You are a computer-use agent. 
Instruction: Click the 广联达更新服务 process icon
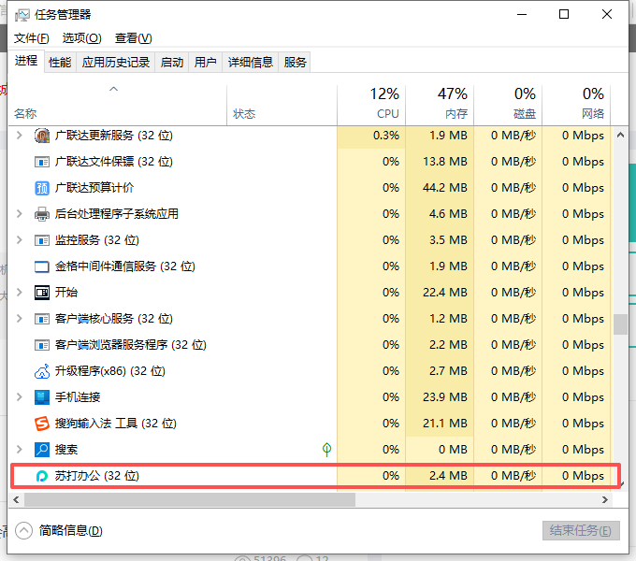click(x=42, y=136)
